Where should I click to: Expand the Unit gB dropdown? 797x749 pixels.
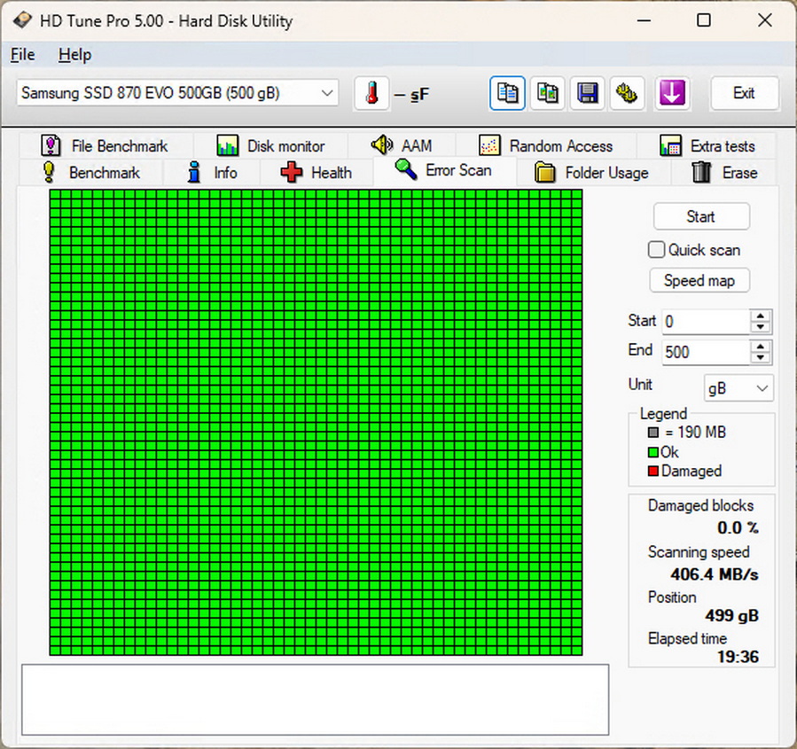point(738,388)
